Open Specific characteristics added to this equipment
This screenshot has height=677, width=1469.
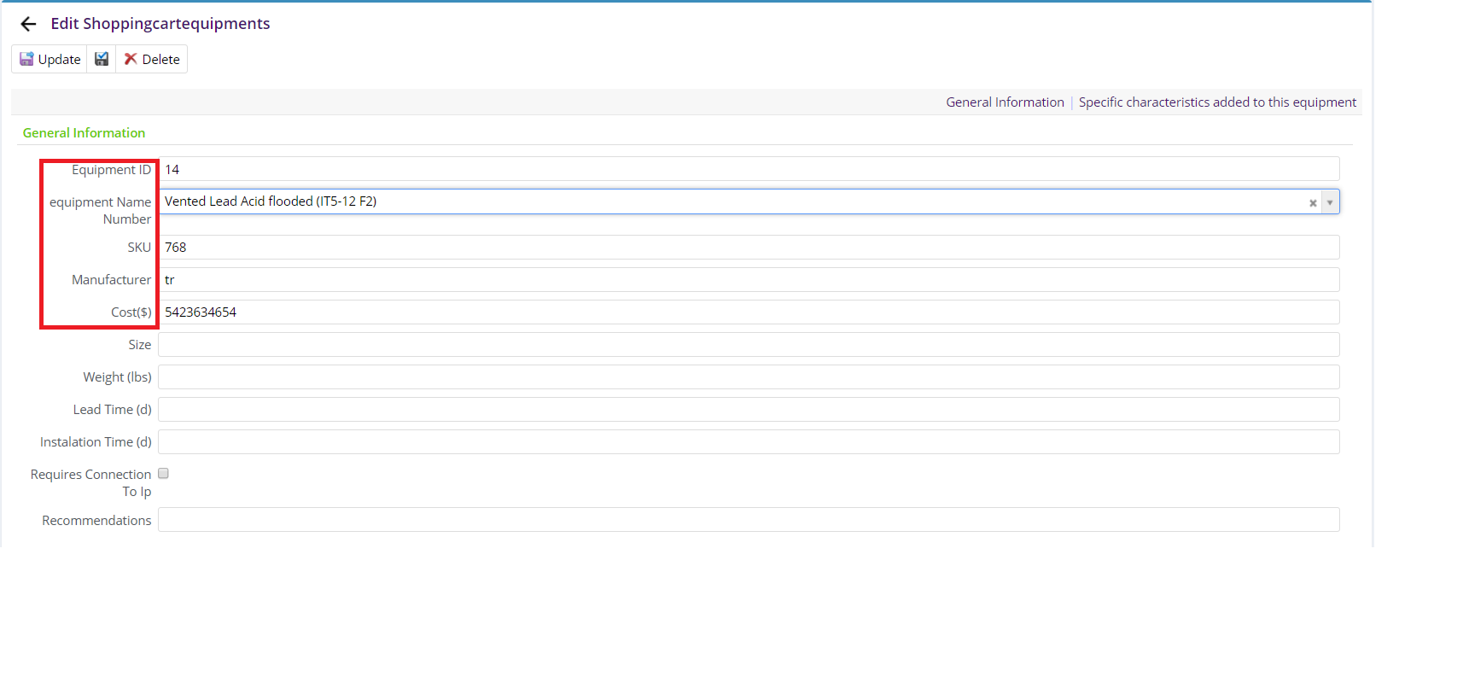[x=1217, y=102]
